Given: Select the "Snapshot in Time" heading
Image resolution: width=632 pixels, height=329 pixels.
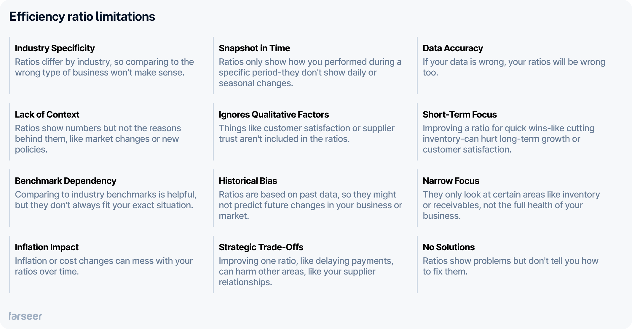Looking at the screenshot, I should coord(254,48).
